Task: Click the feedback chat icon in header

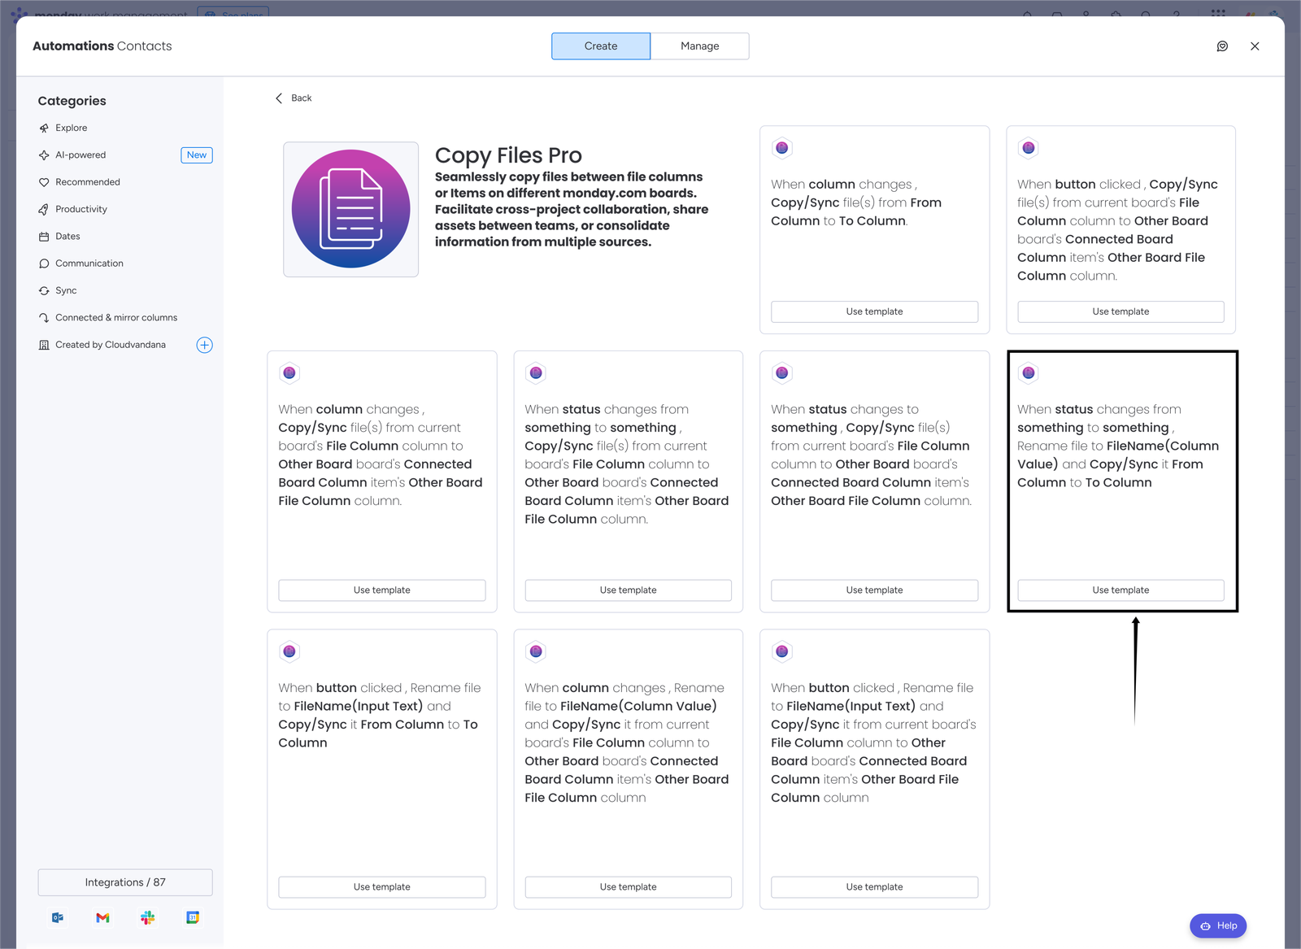Action: 1222,46
